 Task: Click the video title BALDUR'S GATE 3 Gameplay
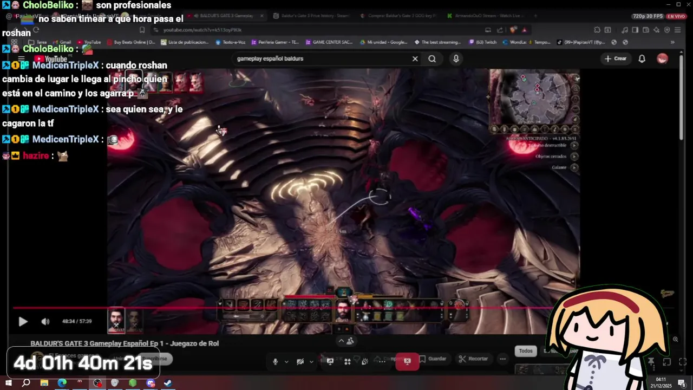[x=125, y=343]
